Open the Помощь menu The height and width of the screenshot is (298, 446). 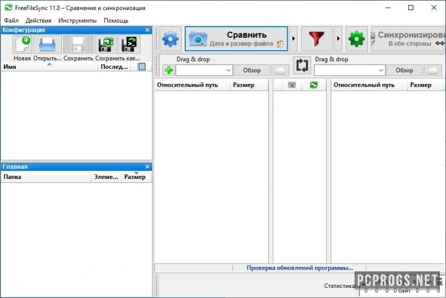(x=116, y=21)
